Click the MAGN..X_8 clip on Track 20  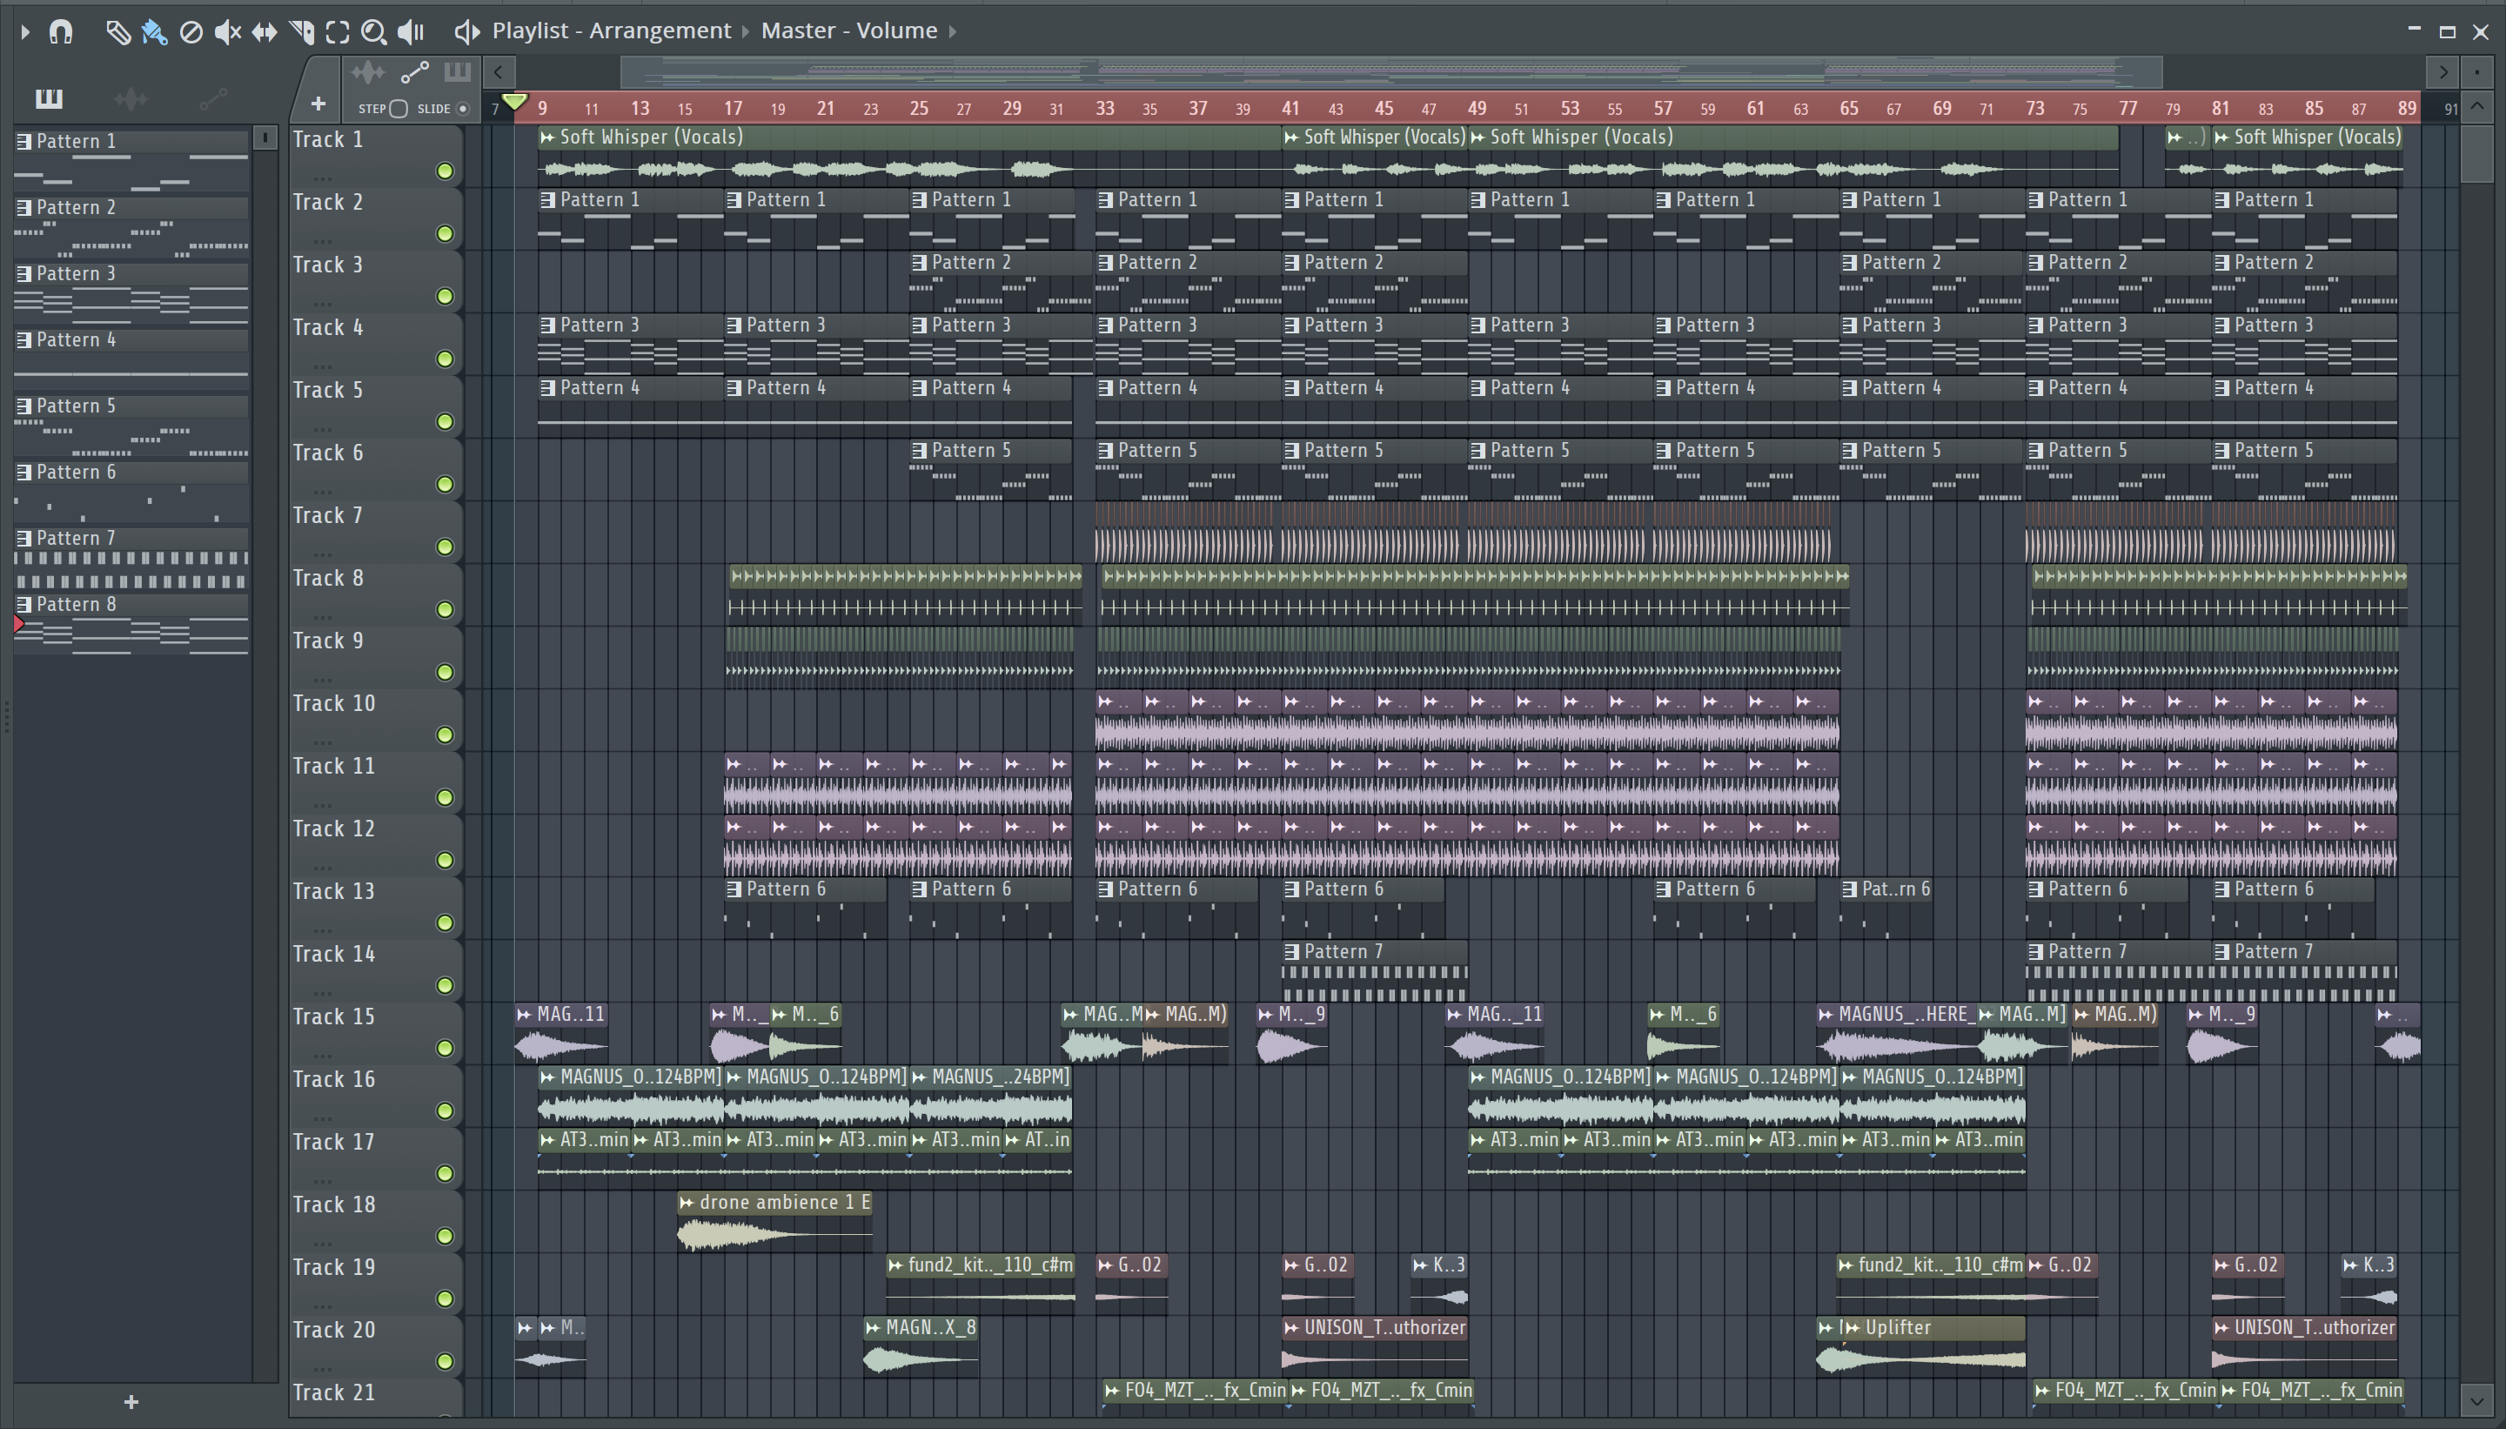pos(921,1345)
